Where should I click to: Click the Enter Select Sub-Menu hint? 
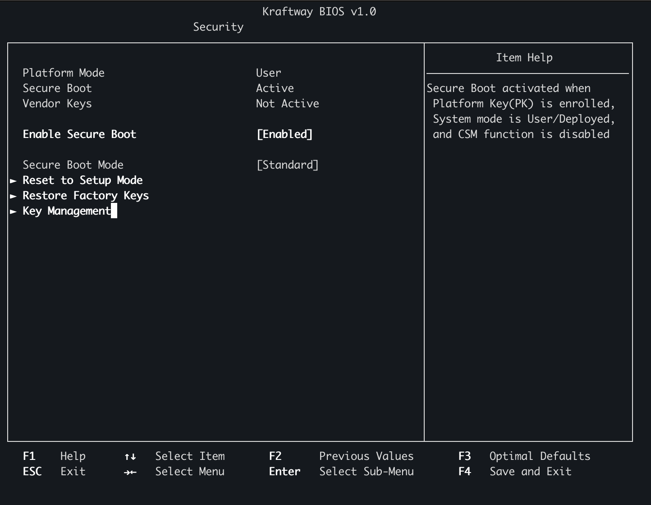341,472
